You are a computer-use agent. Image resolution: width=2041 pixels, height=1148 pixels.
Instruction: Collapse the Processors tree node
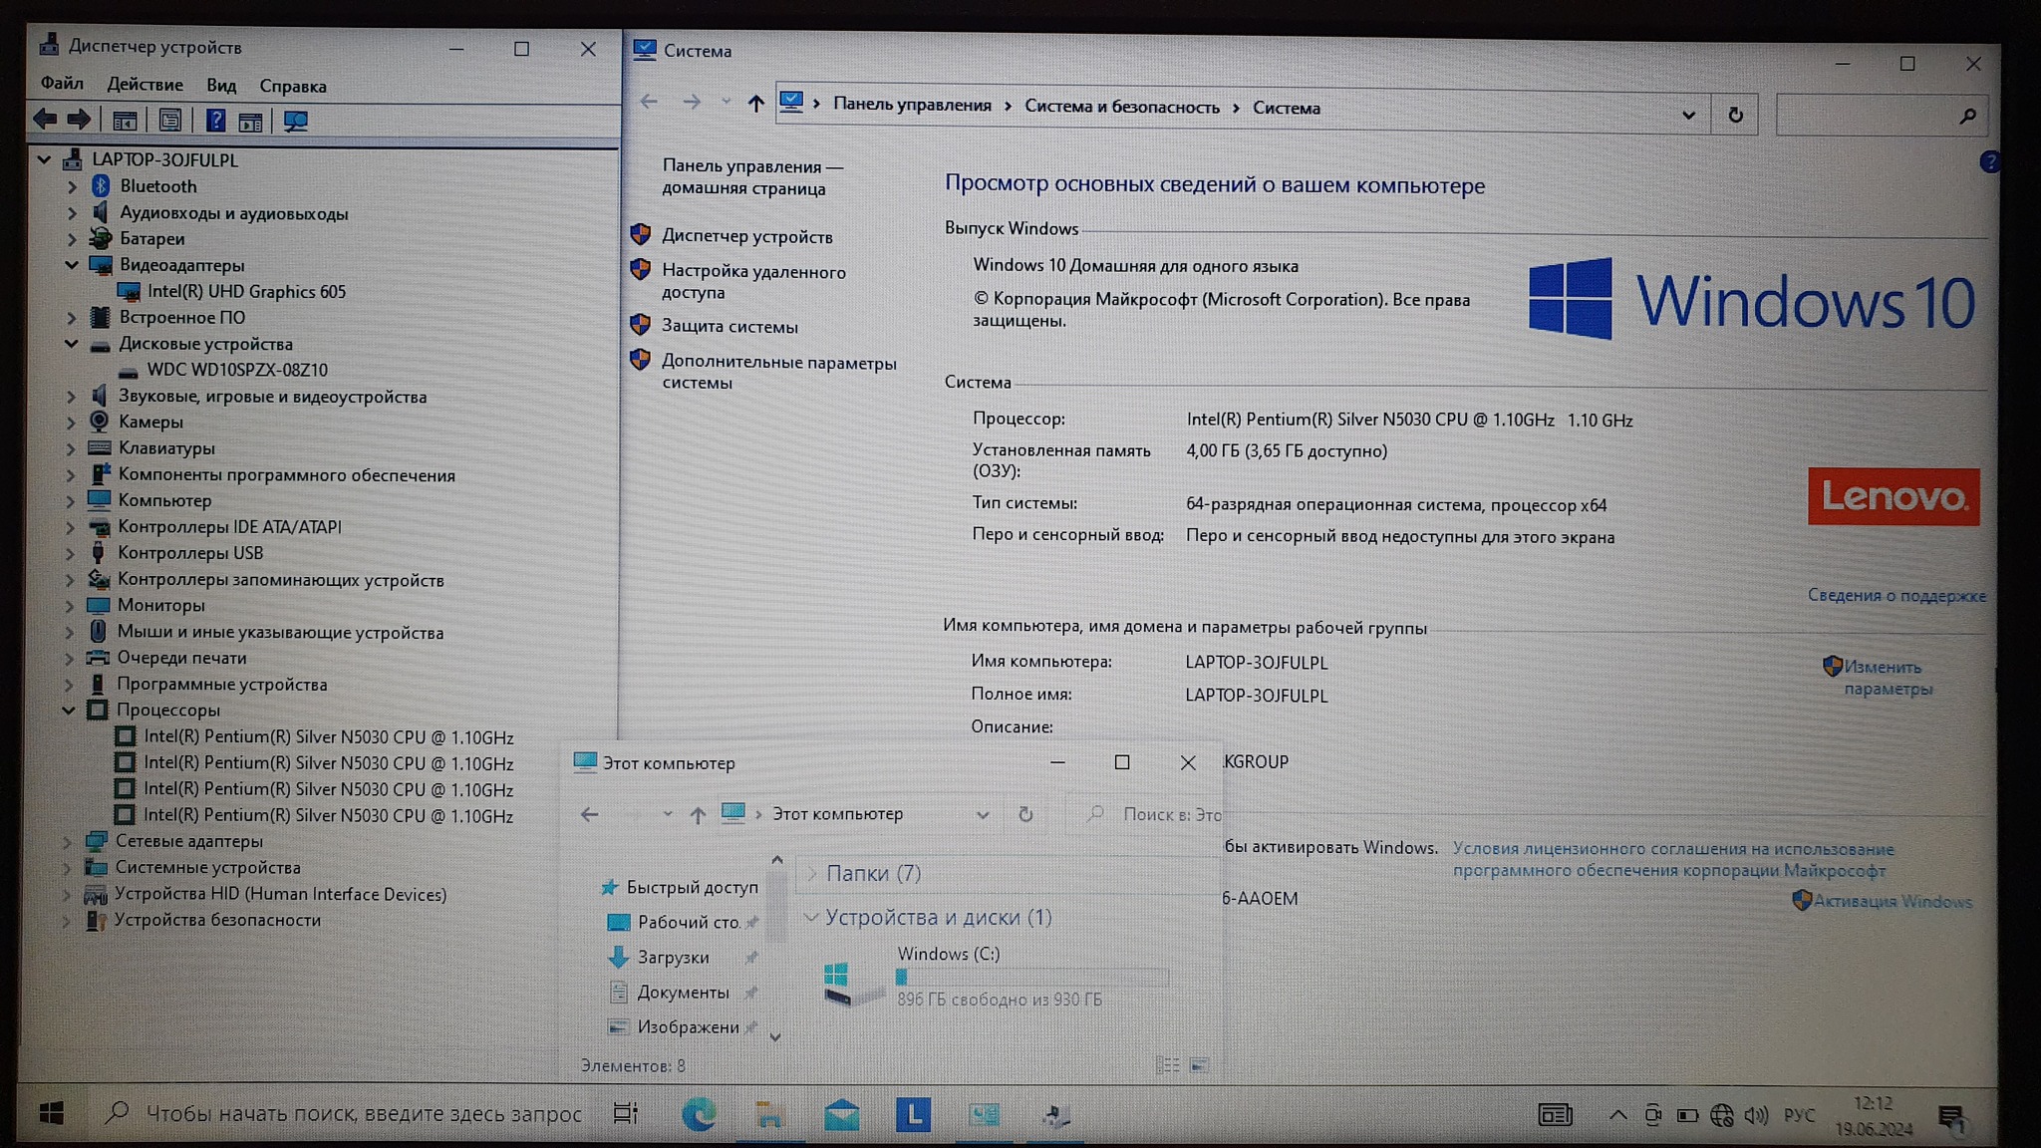point(69,711)
